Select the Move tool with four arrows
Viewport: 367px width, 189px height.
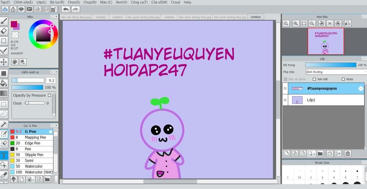tap(4, 62)
